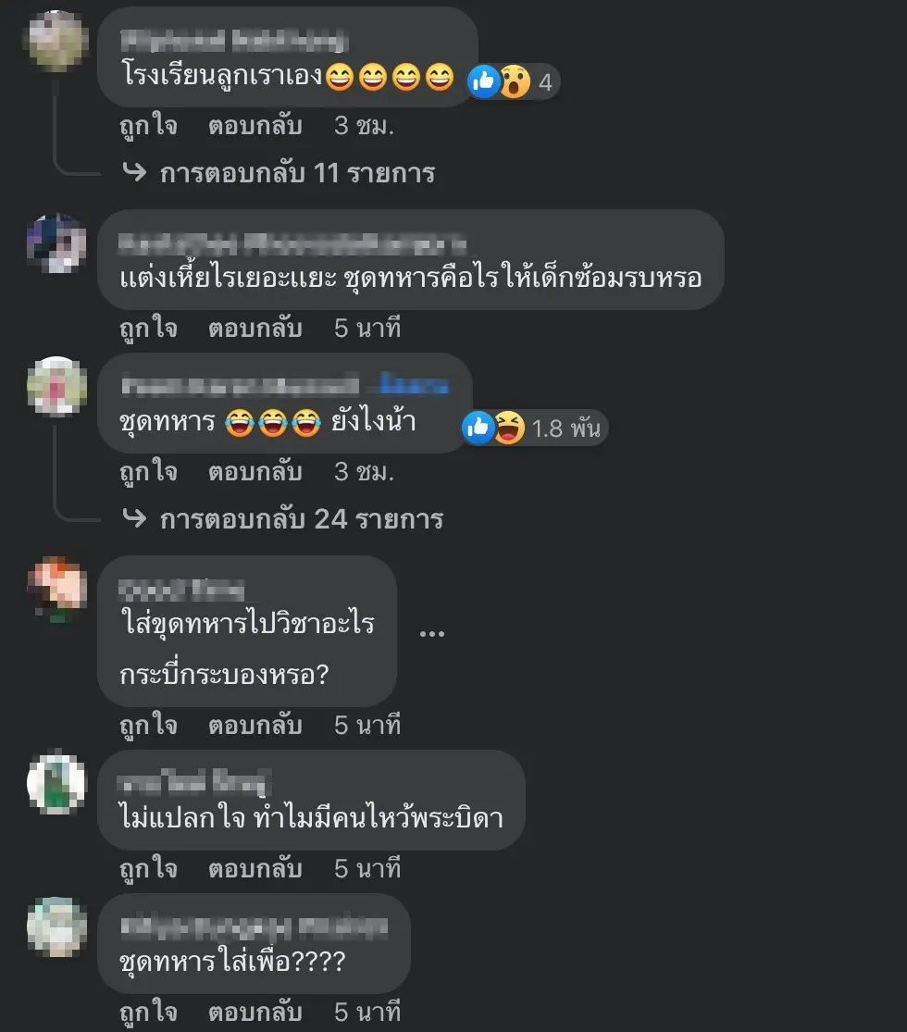The image size is (907, 1032).
Task: Click the reply arrow icon before 24 รายการ
Action: (x=135, y=518)
